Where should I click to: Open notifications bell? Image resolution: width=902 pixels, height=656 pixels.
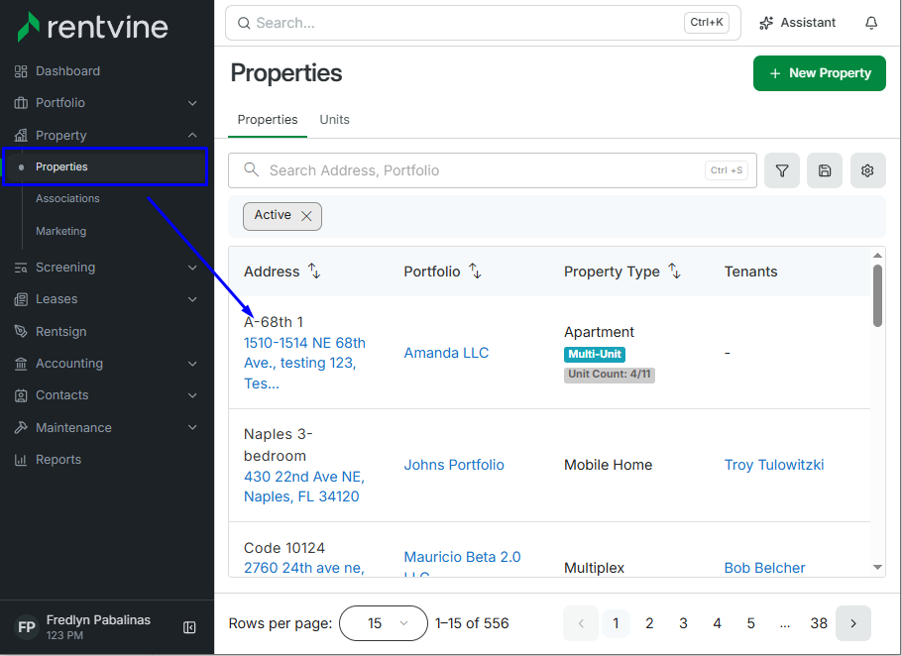click(x=871, y=23)
